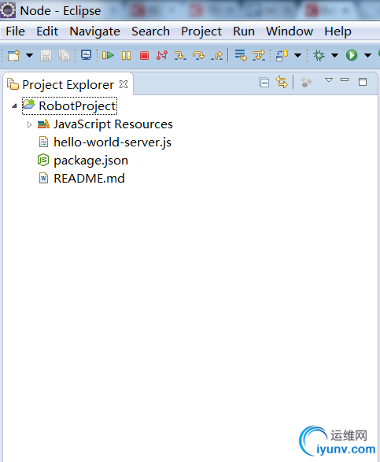Open the Window menu

(x=290, y=31)
